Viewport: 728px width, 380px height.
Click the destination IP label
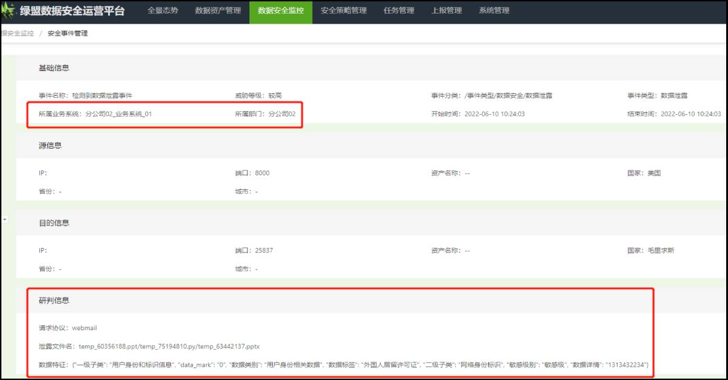[x=42, y=251]
